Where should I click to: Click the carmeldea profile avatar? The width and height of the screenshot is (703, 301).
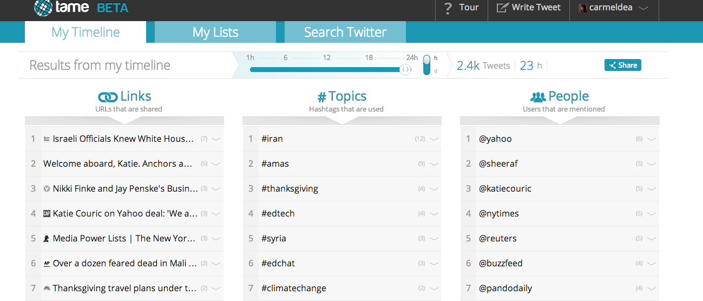point(583,8)
